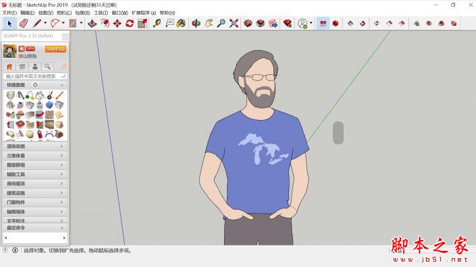Viewport: 476px width, 267px height.
Task: Switch to SUAPP list tab
Action: point(22,67)
